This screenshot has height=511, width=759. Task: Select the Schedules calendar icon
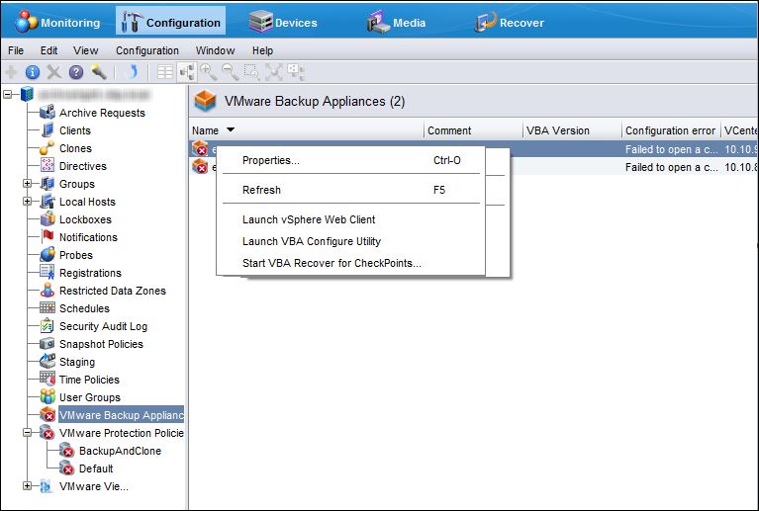(47, 308)
